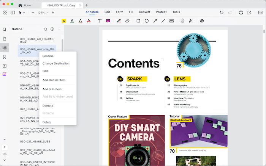Image resolution: width=266 pixels, height=166 pixels.
Task: Toggle annotation visibility with the eye icon
Action: pyautogui.click(x=202, y=21)
